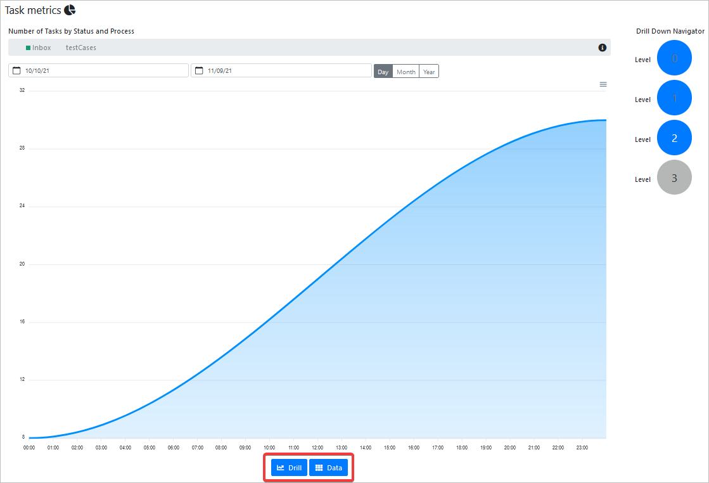Screen dimensions: 709x483
Task: Click the 12:00 label on the time axis
Action: click(317, 448)
